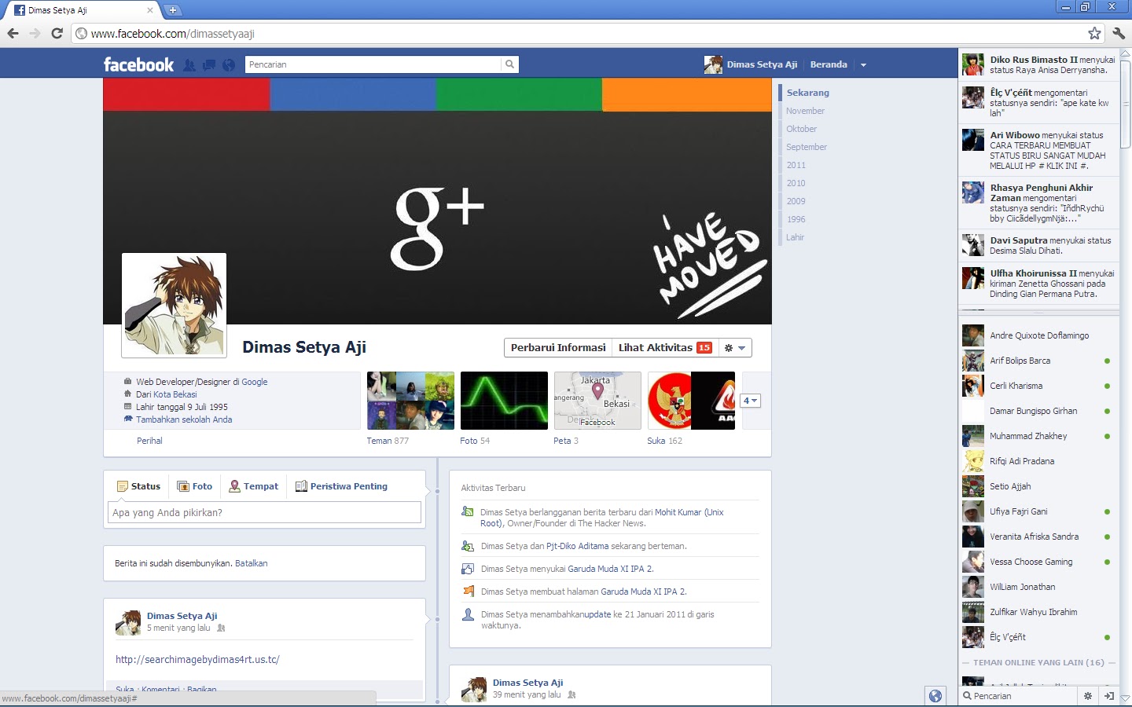The height and width of the screenshot is (707, 1132).
Task: Click the Batalkan link
Action: click(x=252, y=563)
